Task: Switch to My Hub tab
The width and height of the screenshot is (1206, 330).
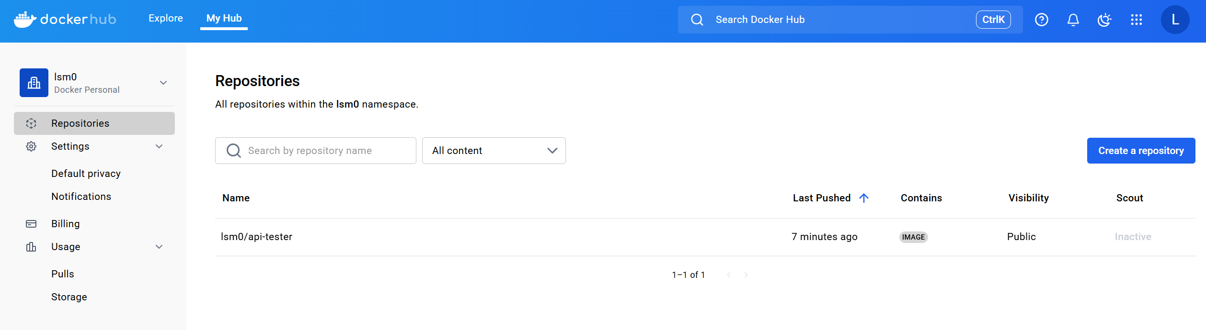Action: 224,18
